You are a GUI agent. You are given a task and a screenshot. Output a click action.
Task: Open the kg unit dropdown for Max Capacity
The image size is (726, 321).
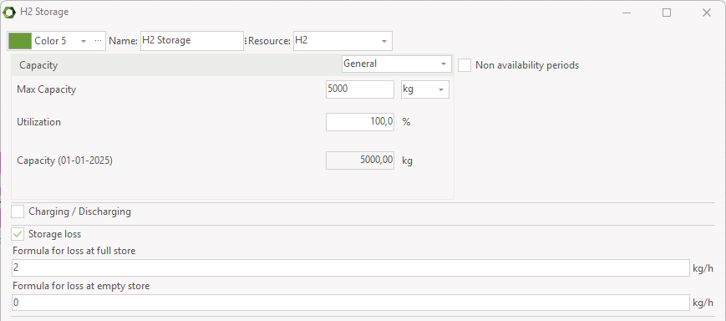tap(424, 89)
